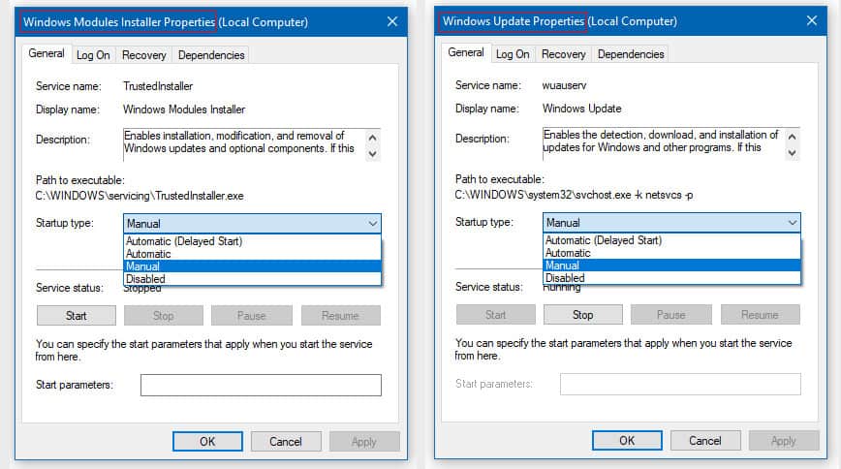Open Dependencies tab in Windows Modules Installer Properties
The image size is (841, 469).
211,54
